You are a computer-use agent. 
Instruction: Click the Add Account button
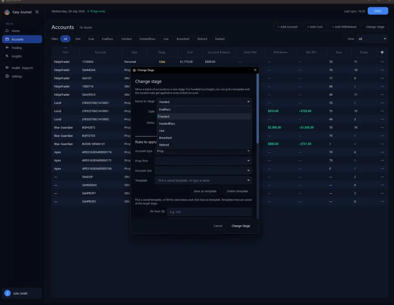pyautogui.click(x=287, y=27)
